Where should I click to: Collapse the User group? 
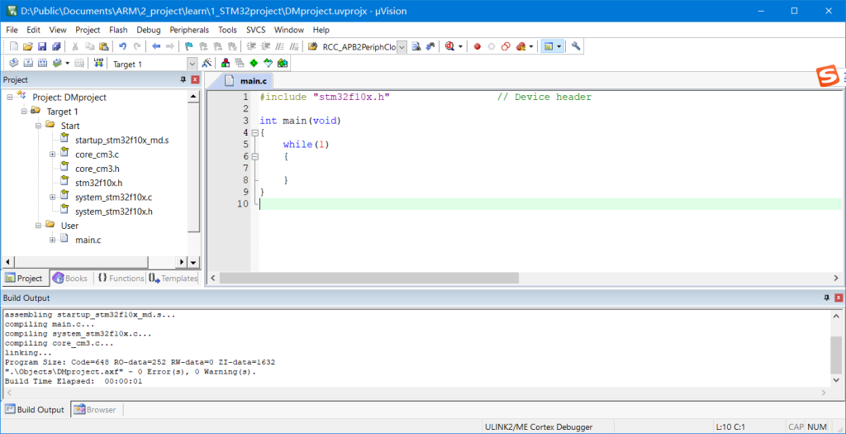coord(38,226)
